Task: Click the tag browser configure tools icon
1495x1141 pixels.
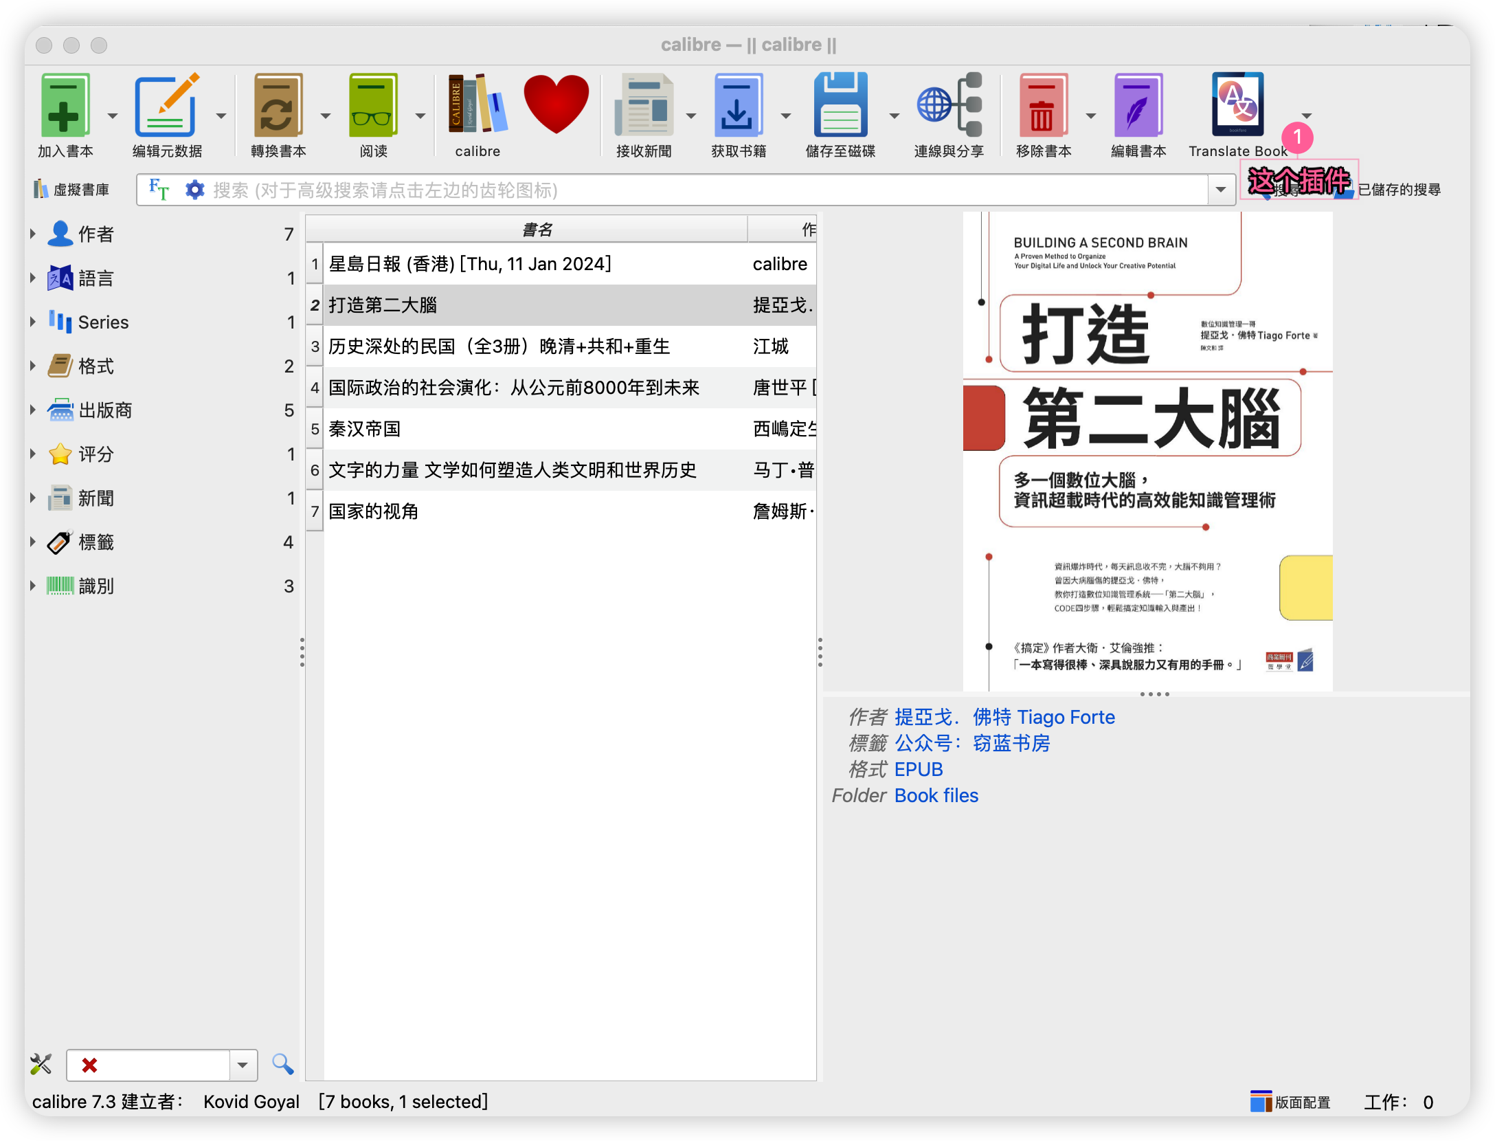Action: (41, 1065)
